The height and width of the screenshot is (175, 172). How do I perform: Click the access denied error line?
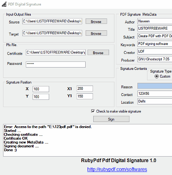(48, 127)
